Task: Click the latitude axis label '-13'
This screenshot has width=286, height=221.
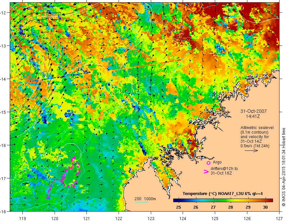Action: pyautogui.click(x=4, y=46)
